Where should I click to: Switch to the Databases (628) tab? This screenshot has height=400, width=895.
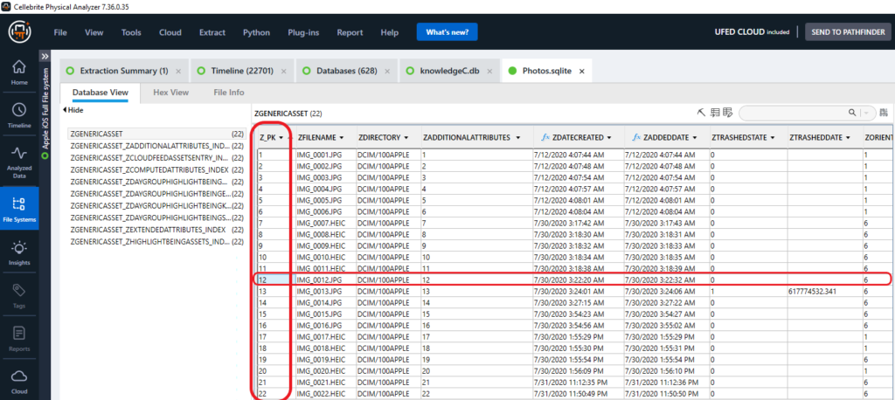(345, 72)
